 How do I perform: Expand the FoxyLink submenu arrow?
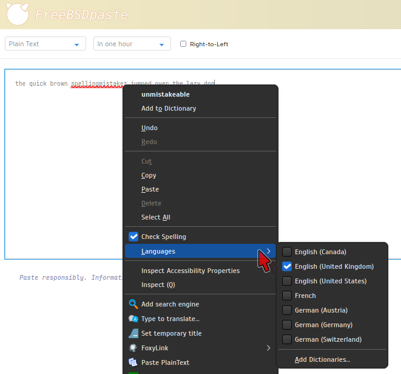click(269, 348)
